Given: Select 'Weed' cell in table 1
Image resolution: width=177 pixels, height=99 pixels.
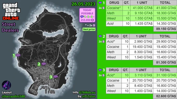Looking at the screenshot, I should (114, 18).
